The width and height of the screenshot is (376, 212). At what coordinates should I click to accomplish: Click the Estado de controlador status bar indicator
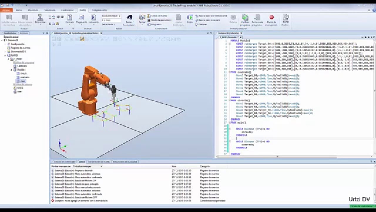point(362,206)
